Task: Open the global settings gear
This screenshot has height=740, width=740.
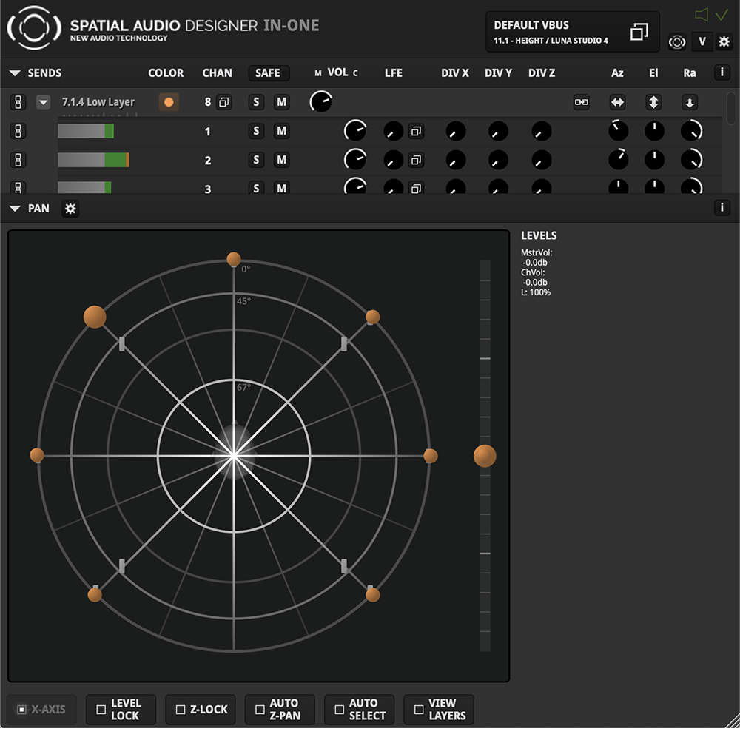Action: point(724,41)
